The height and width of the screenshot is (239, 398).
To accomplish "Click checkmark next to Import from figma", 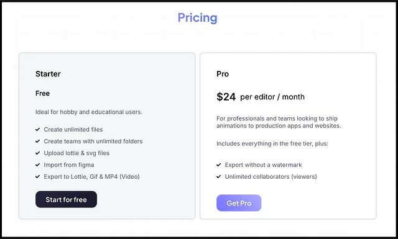I will pos(38,165).
